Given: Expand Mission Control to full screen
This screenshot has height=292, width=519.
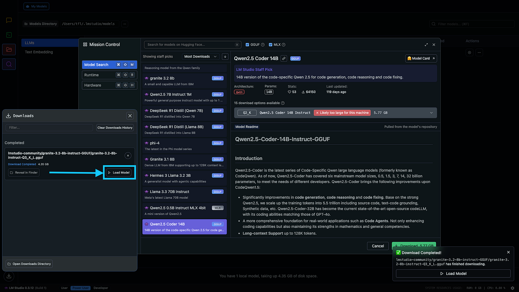Looking at the screenshot, I should pos(426,44).
